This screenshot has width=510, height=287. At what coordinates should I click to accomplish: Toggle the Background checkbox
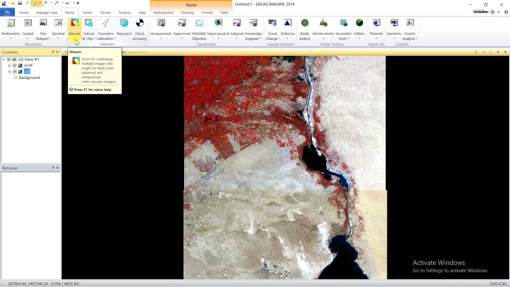pos(15,78)
